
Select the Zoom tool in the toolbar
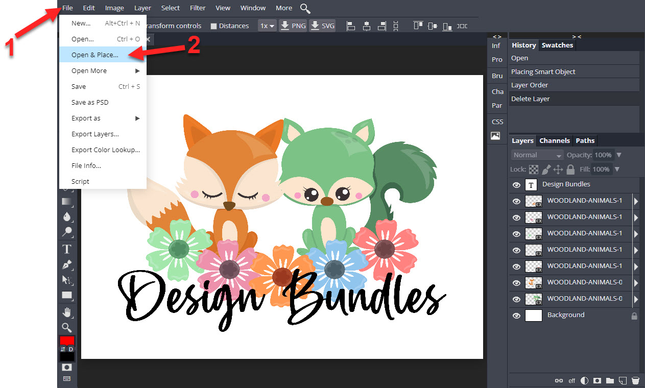click(67, 327)
